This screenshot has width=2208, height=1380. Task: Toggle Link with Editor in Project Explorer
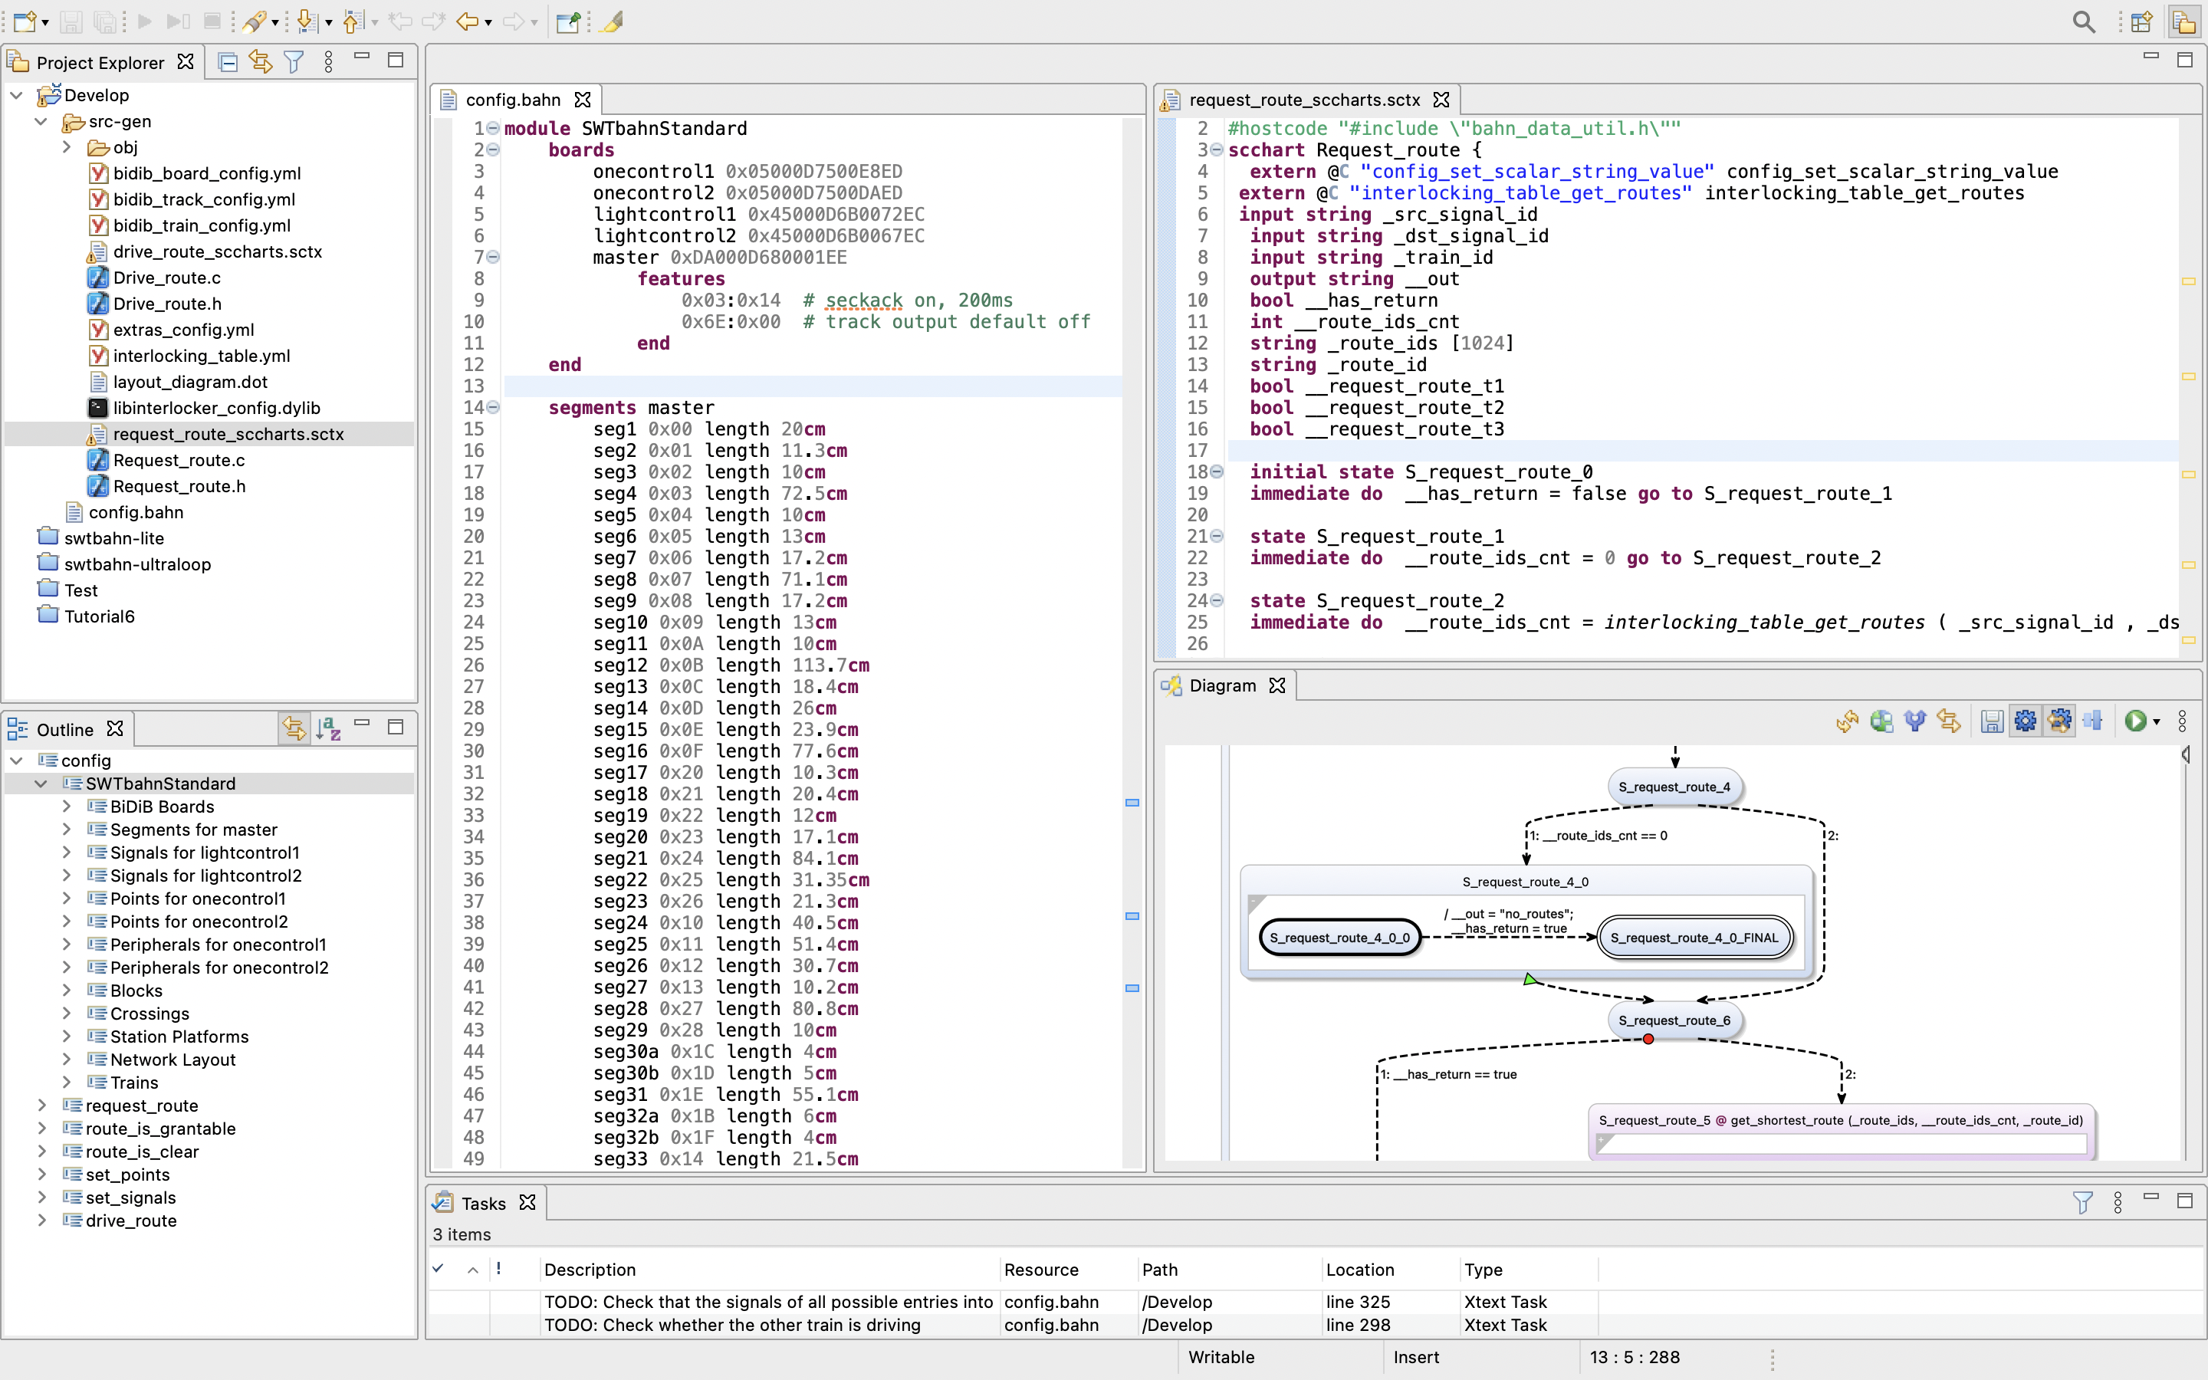[261, 62]
